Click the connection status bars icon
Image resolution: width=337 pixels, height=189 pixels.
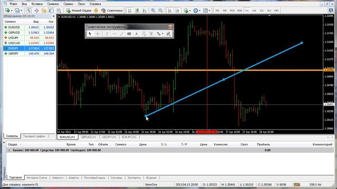(x=297, y=184)
